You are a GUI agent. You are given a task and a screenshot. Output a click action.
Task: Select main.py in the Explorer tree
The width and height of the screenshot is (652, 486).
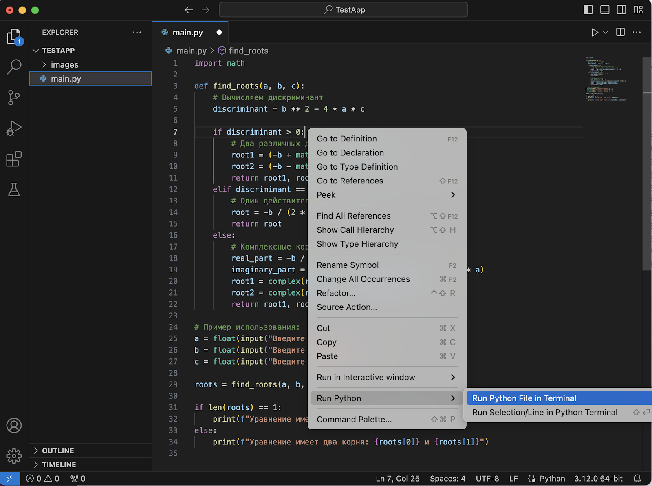coord(90,79)
